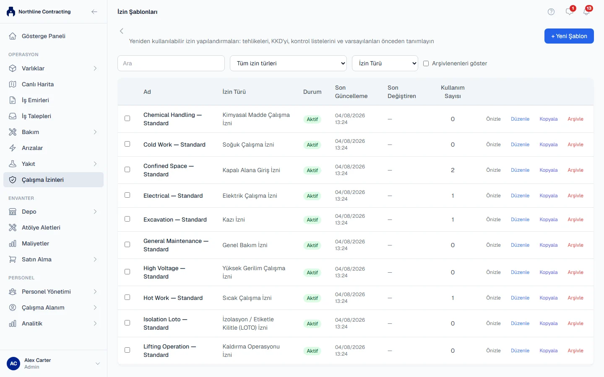This screenshot has height=377, width=604.
Task: Collapse the sidebar with the arrow icon
Action: coord(94,12)
